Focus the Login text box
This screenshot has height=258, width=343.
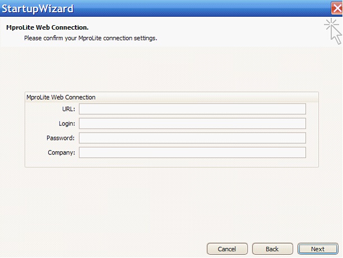coord(192,124)
